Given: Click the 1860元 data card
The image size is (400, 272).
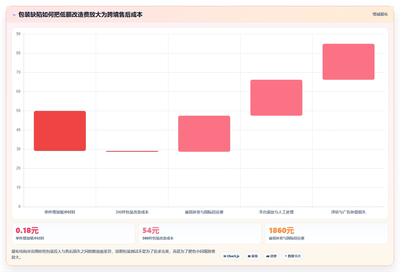Looking at the screenshot, I should tap(326, 233).
